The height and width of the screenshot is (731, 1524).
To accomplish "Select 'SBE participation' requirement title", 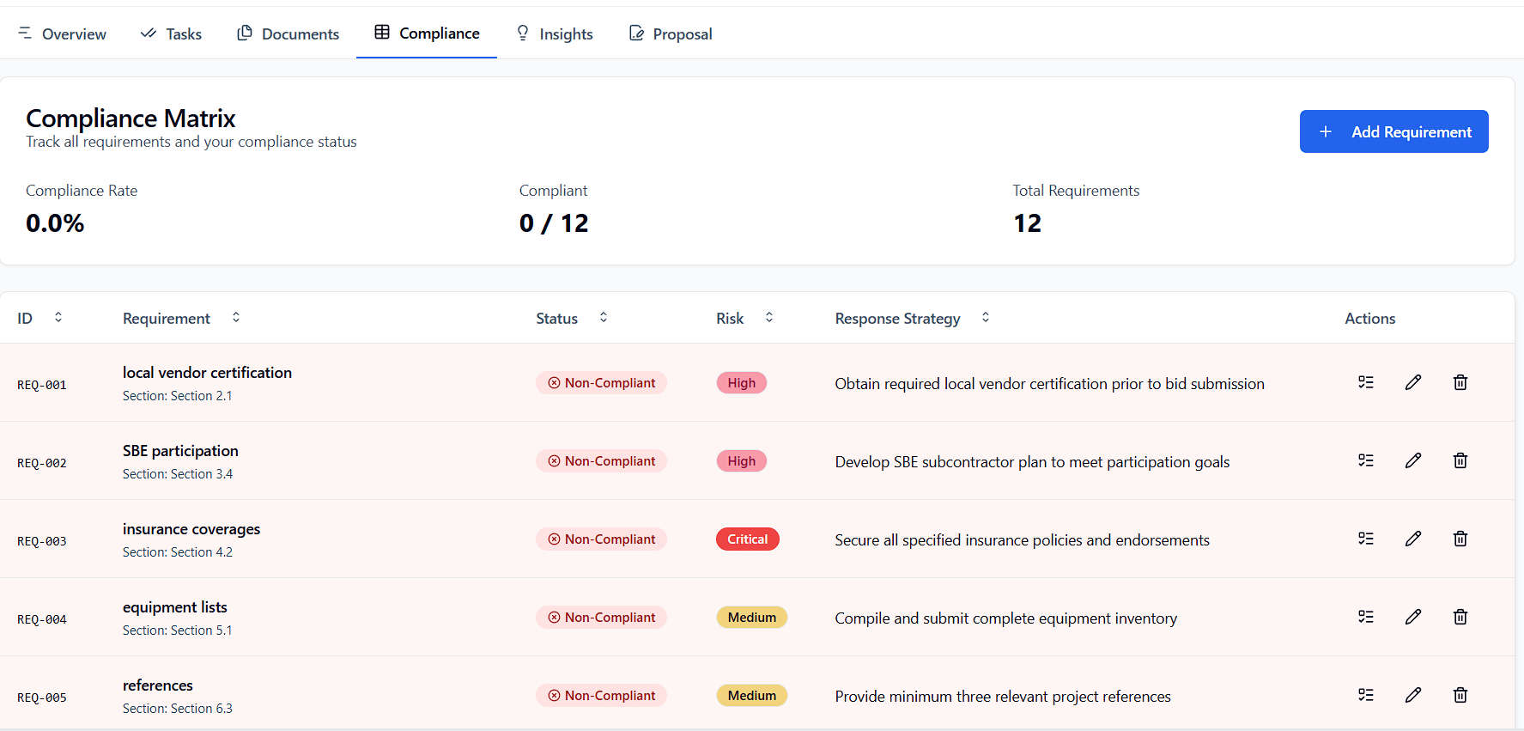I will tap(180, 451).
